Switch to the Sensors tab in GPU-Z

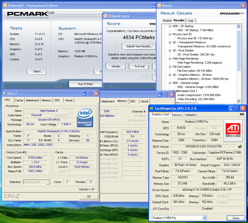(x=177, y=115)
